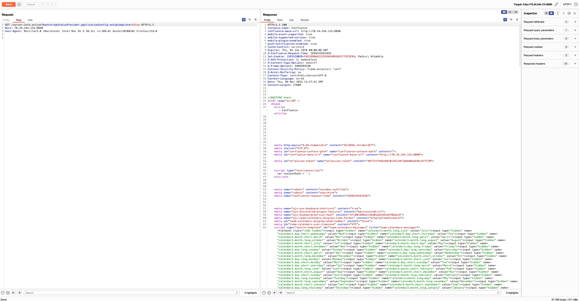579x301 pixels.
Task: Go to previous match in response search
Action: (275, 293)
